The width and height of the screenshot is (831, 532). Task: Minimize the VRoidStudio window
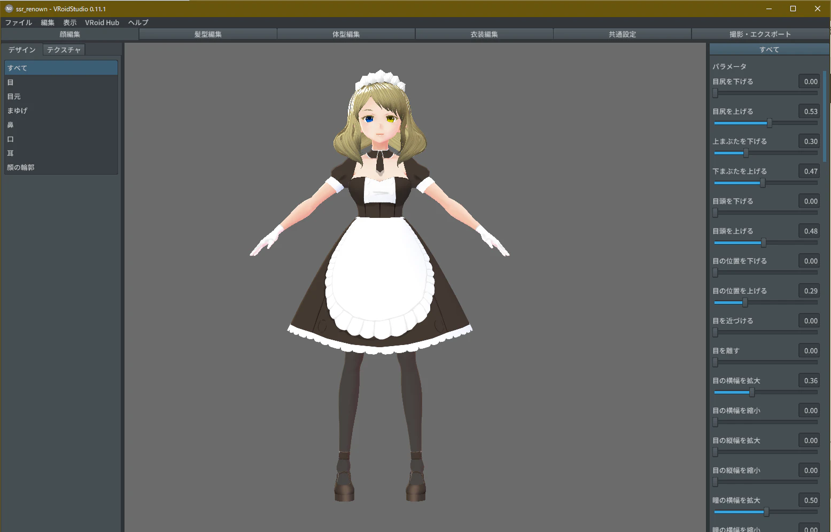pos(769,9)
